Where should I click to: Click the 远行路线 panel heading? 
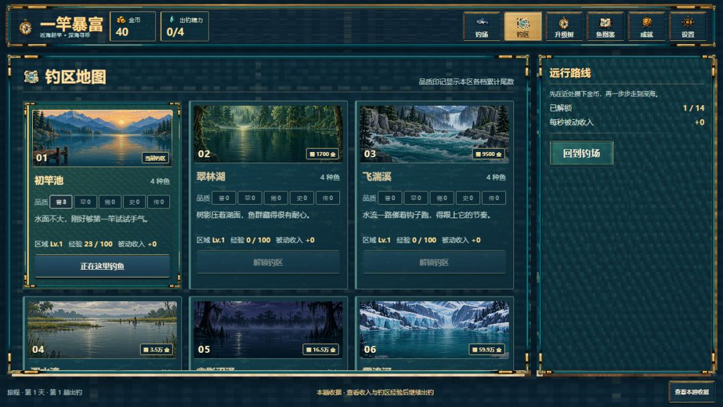coord(570,73)
